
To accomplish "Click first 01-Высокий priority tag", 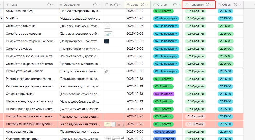I will coord(195,117).
